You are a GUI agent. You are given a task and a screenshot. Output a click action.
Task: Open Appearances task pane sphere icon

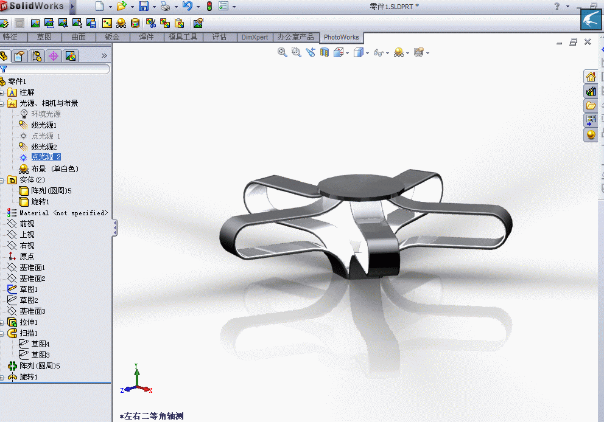(x=591, y=134)
